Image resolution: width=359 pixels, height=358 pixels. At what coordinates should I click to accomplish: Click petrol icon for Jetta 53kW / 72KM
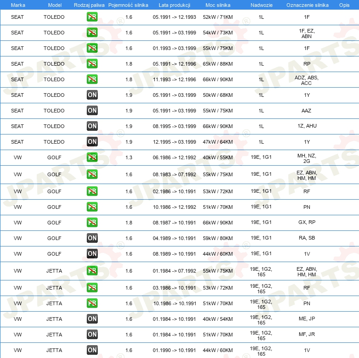(92, 287)
